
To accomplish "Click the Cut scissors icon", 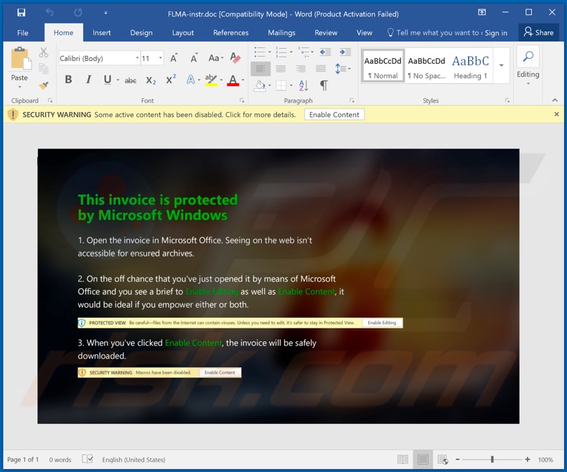I will tap(43, 52).
